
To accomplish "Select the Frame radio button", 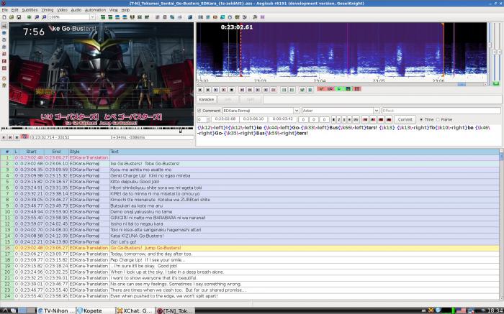I will click(438, 119).
